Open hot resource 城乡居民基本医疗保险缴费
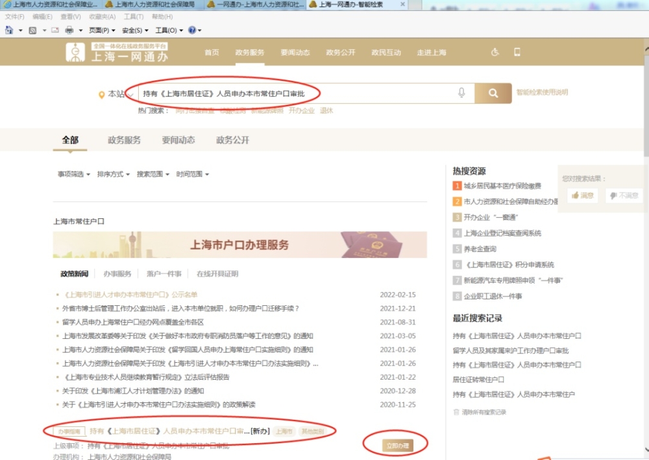Image resolution: width=649 pixels, height=460 pixels. click(502, 186)
